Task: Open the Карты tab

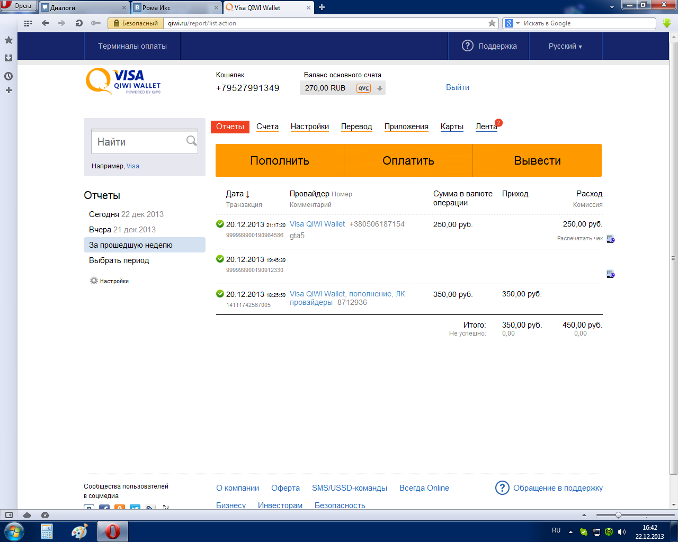Action: tap(452, 127)
